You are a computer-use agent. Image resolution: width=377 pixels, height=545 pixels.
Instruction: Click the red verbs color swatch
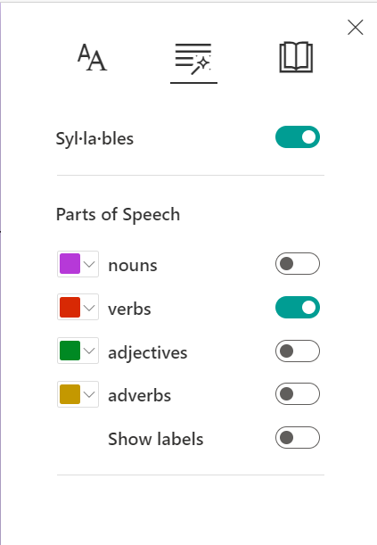point(70,307)
